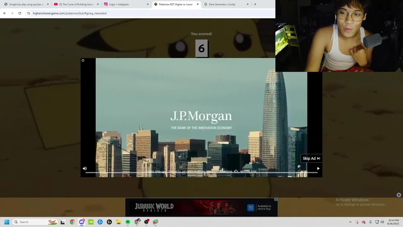This screenshot has width=403, height=227.
Task: Open File Explorer from taskbar
Action: coord(118,222)
